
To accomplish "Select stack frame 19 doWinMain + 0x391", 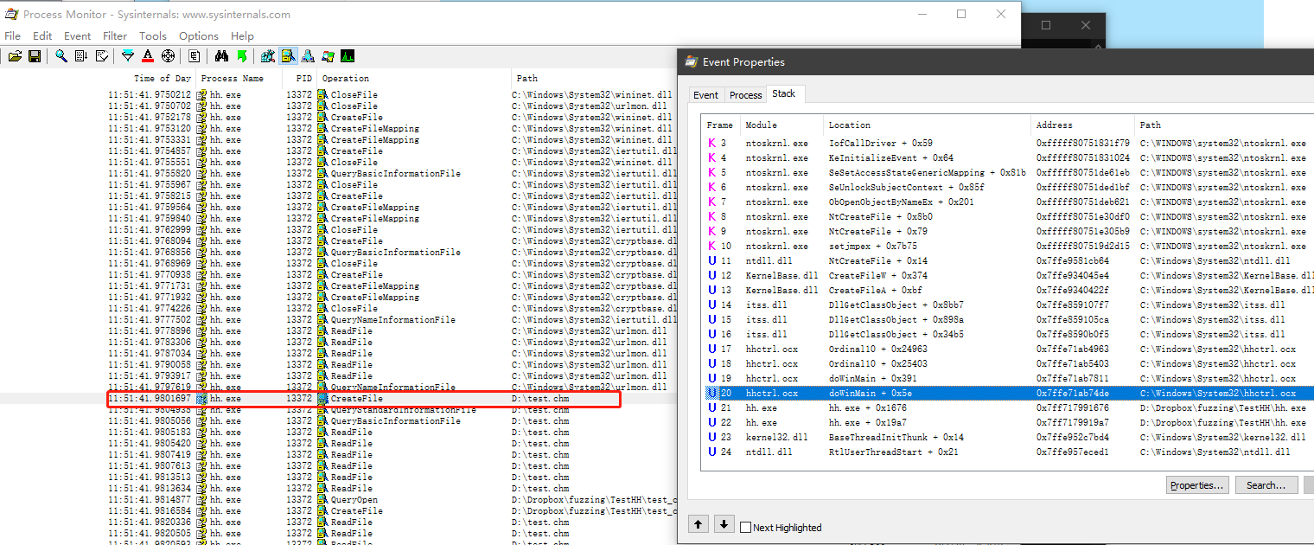I will coord(1007,379).
